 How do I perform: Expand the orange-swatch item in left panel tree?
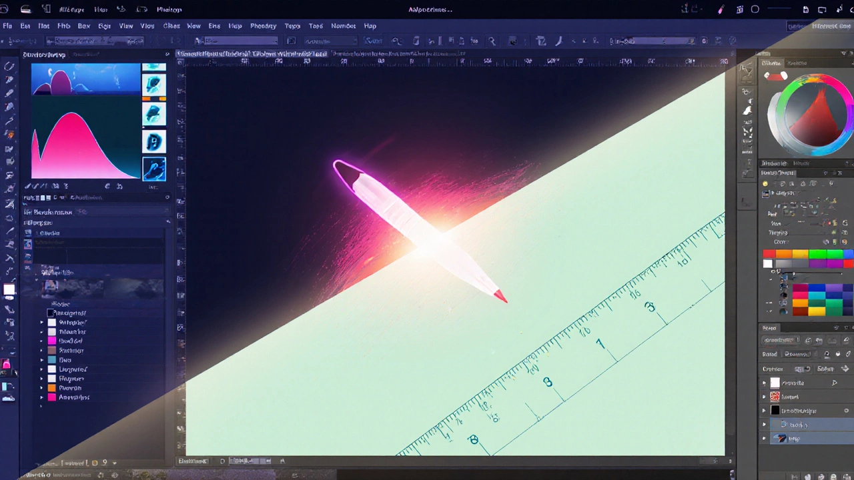click(41, 387)
